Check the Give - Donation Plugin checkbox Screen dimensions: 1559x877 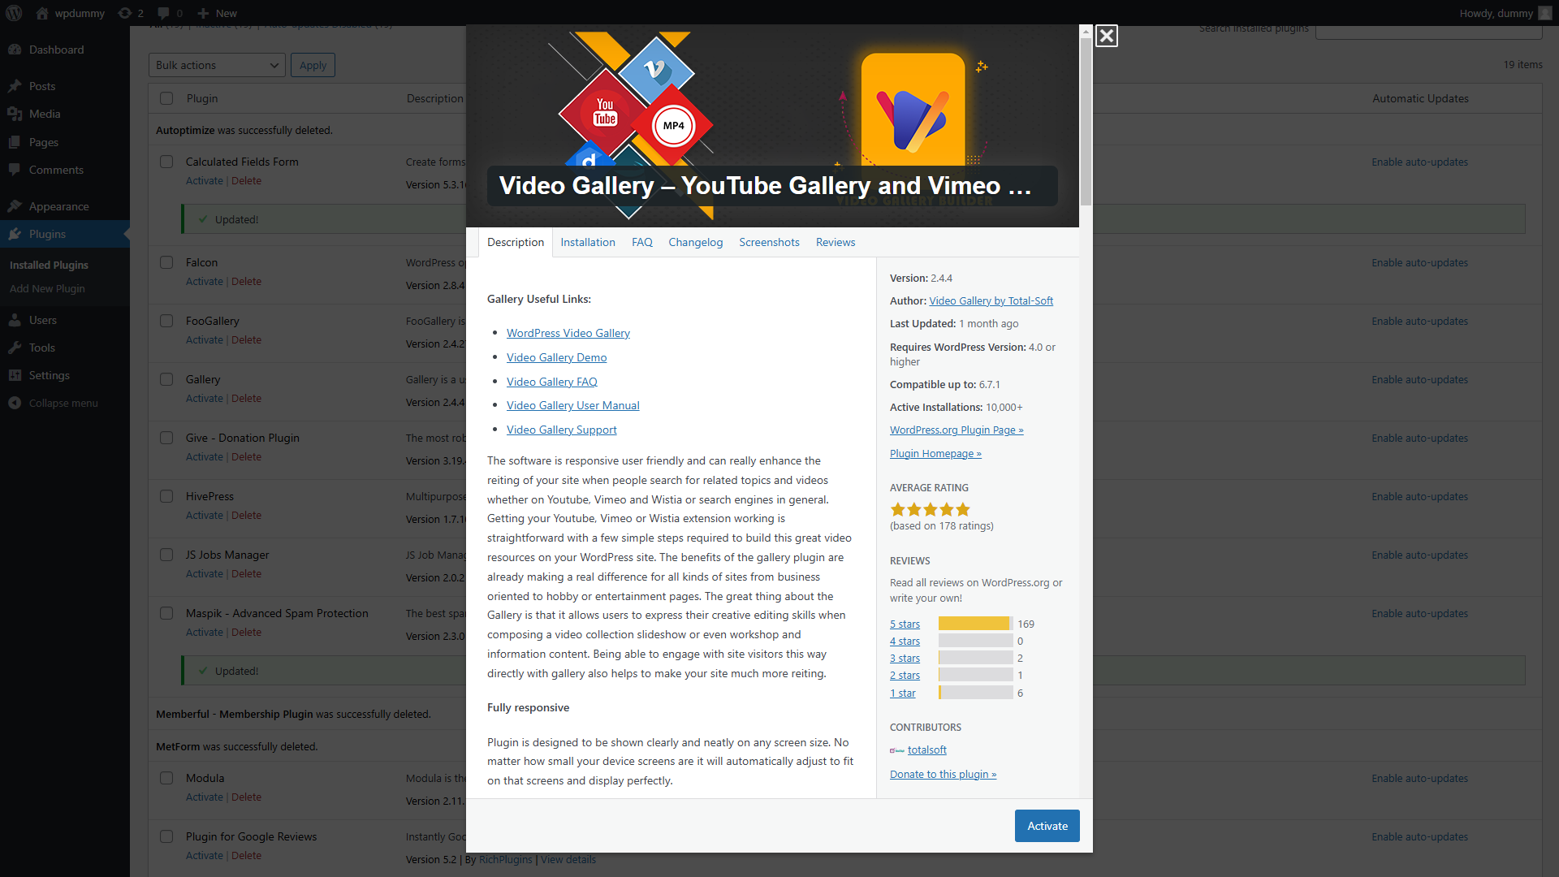pos(166,438)
